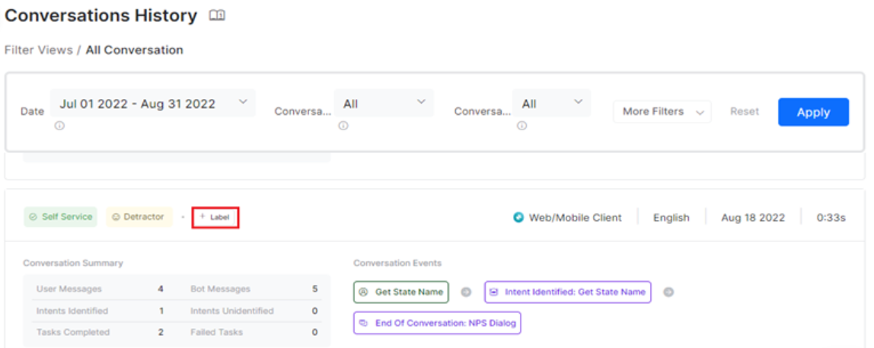Go to Filter Views breadcrumb
This screenshot has width=874, height=348.
[38, 50]
